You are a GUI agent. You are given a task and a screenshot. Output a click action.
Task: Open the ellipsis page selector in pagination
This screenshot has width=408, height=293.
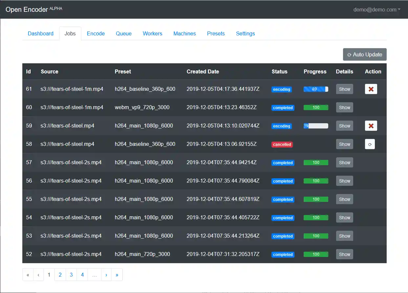coord(95,275)
